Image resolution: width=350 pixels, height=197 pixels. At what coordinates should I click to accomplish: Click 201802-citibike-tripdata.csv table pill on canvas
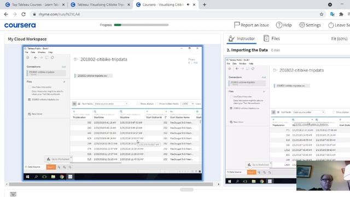[94, 76]
